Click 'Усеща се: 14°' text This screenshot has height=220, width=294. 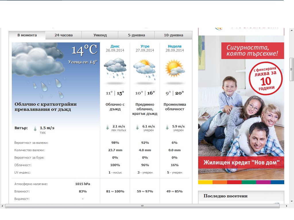point(82,62)
